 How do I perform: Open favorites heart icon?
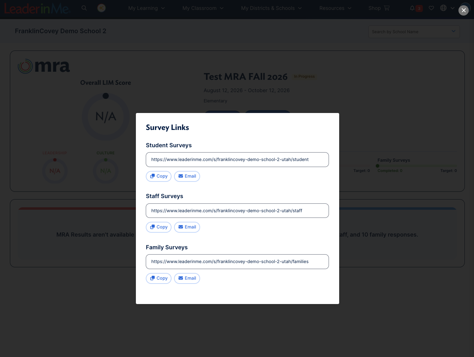(x=431, y=8)
